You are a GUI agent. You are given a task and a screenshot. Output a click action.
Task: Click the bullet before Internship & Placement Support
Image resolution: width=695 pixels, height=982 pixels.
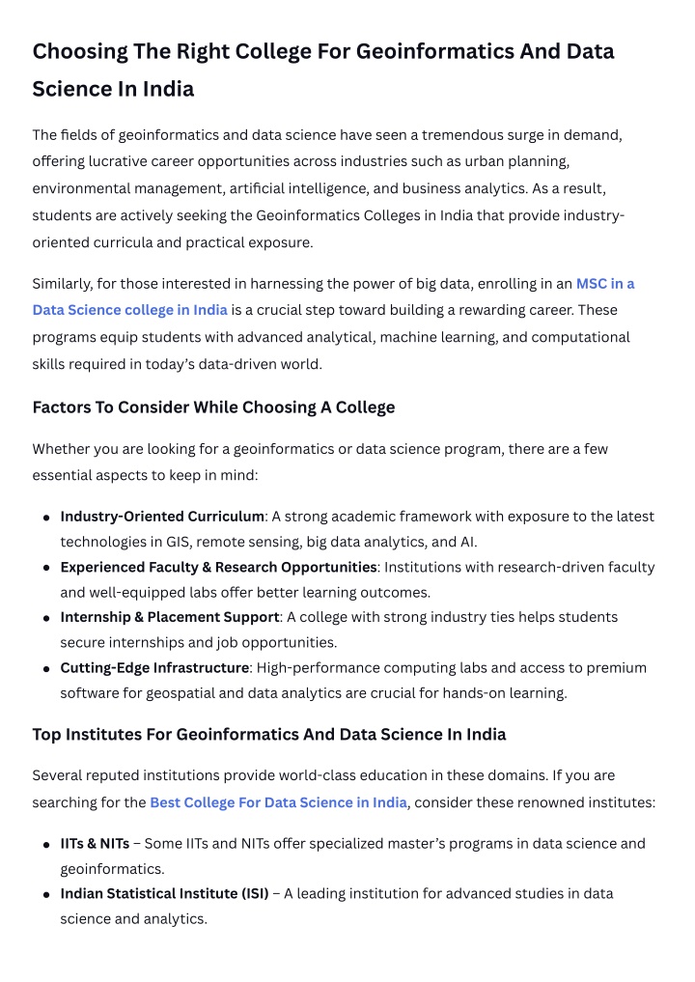click(x=46, y=619)
